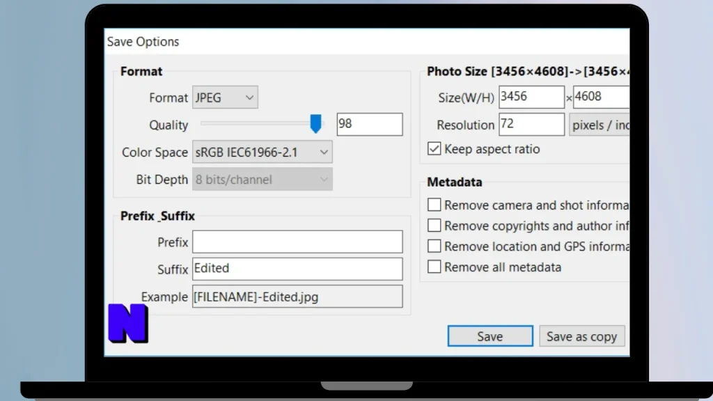Click the Save as copy button

coord(582,336)
